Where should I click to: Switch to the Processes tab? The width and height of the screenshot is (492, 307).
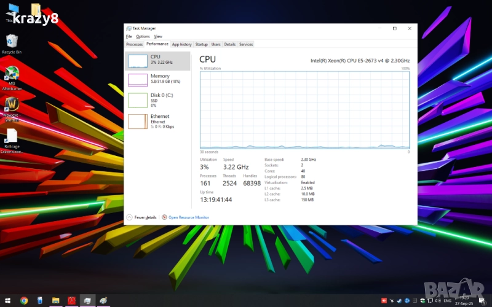(134, 44)
